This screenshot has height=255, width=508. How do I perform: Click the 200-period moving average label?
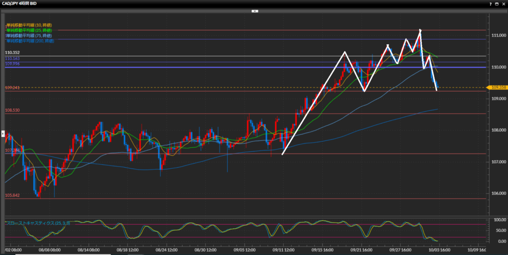[30, 41]
